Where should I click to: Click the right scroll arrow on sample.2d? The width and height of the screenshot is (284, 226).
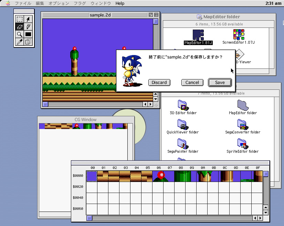151,104
